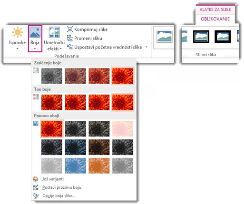Apply dark blue recolor thumbnail

click(x=75, y=147)
